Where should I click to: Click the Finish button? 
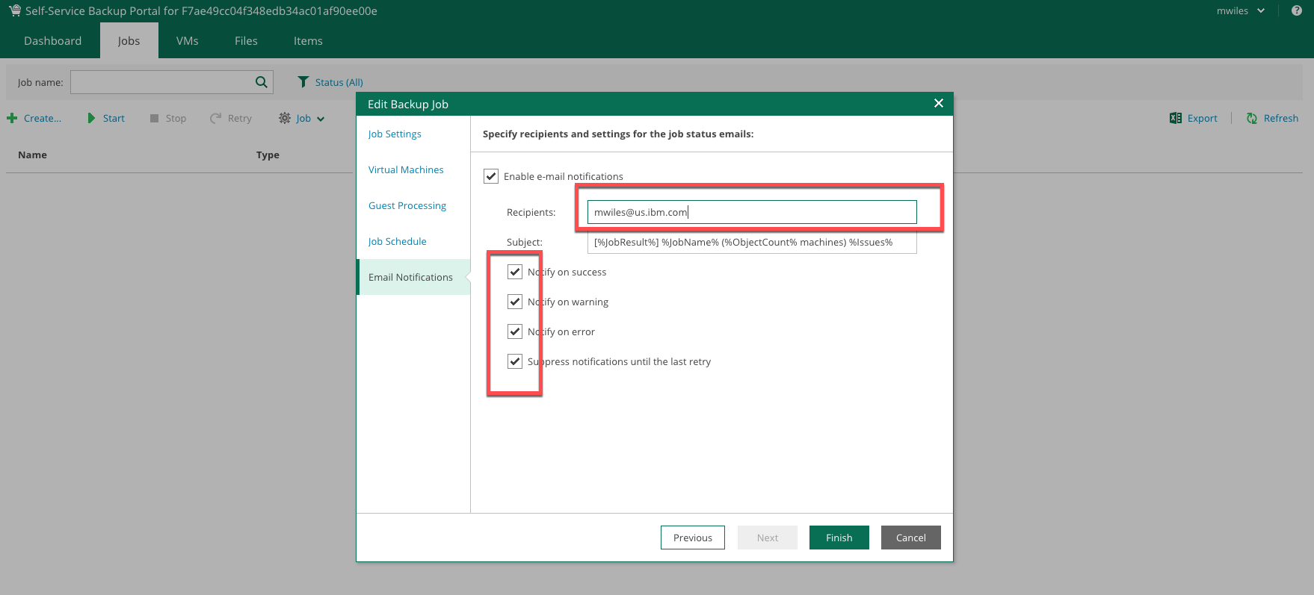click(x=839, y=538)
